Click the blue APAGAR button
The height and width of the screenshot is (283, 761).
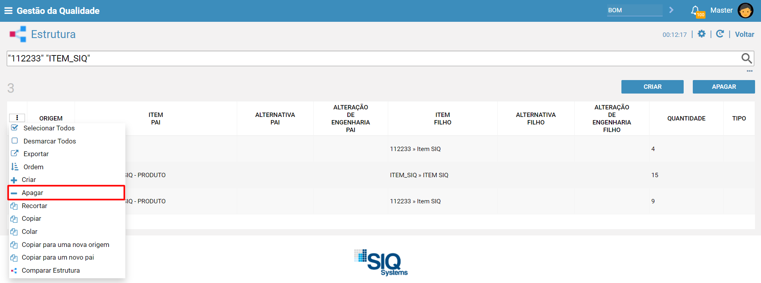tap(724, 87)
